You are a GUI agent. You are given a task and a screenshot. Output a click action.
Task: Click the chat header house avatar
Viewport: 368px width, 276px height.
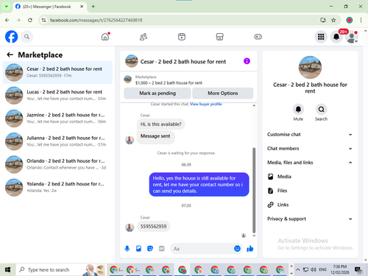pyautogui.click(x=132, y=61)
